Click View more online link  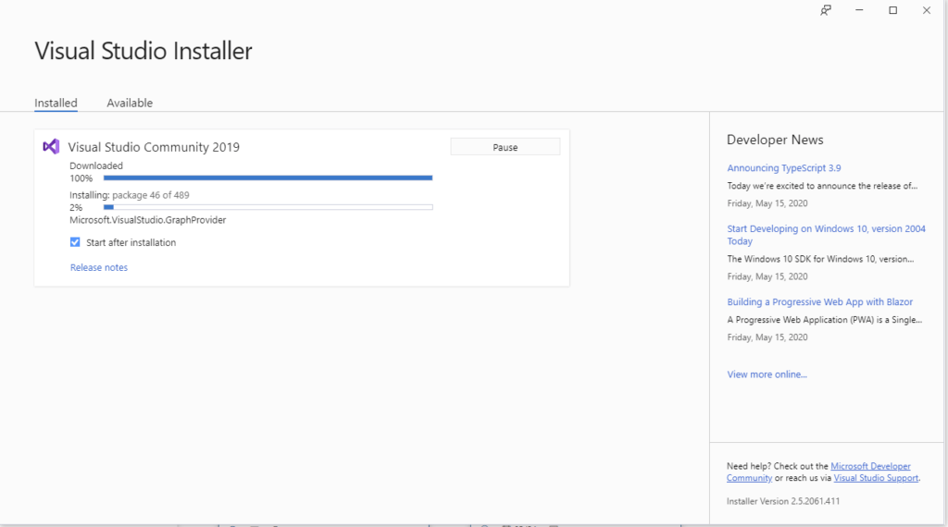click(767, 374)
